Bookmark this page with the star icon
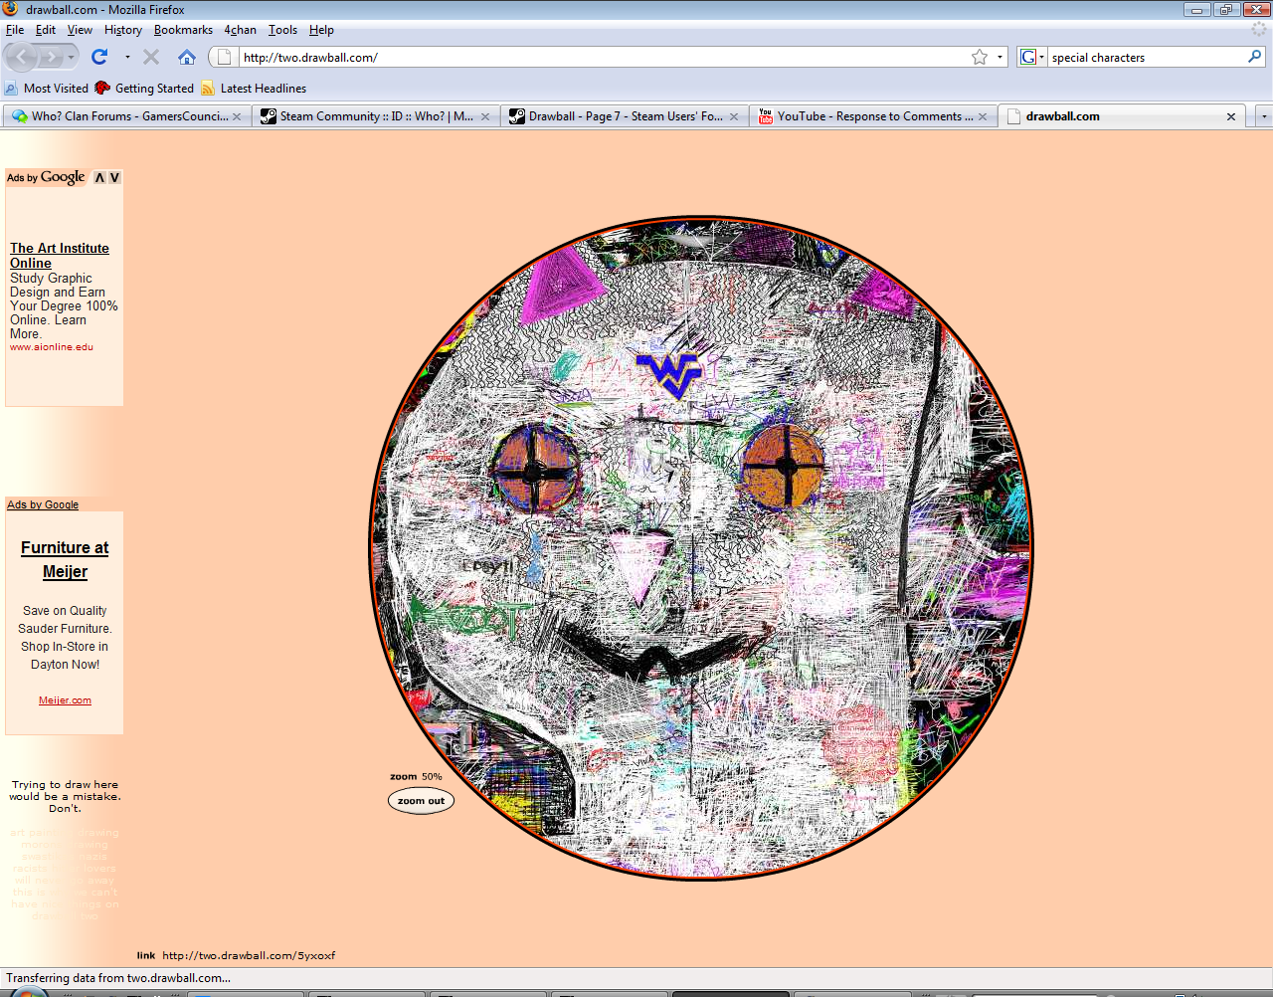Viewport: 1273px width, 997px height. tap(980, 57)
